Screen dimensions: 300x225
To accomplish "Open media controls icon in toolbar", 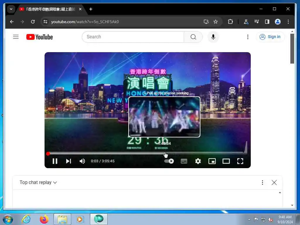I will pyautogui.click(x=257, y=22).
